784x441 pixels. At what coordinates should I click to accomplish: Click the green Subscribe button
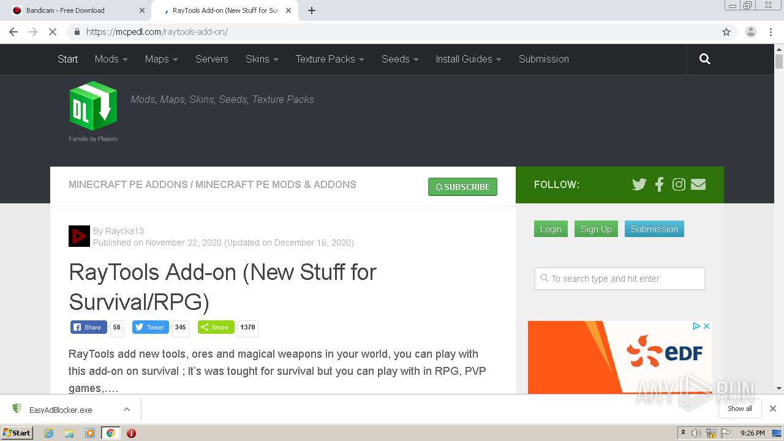(462, 187)
